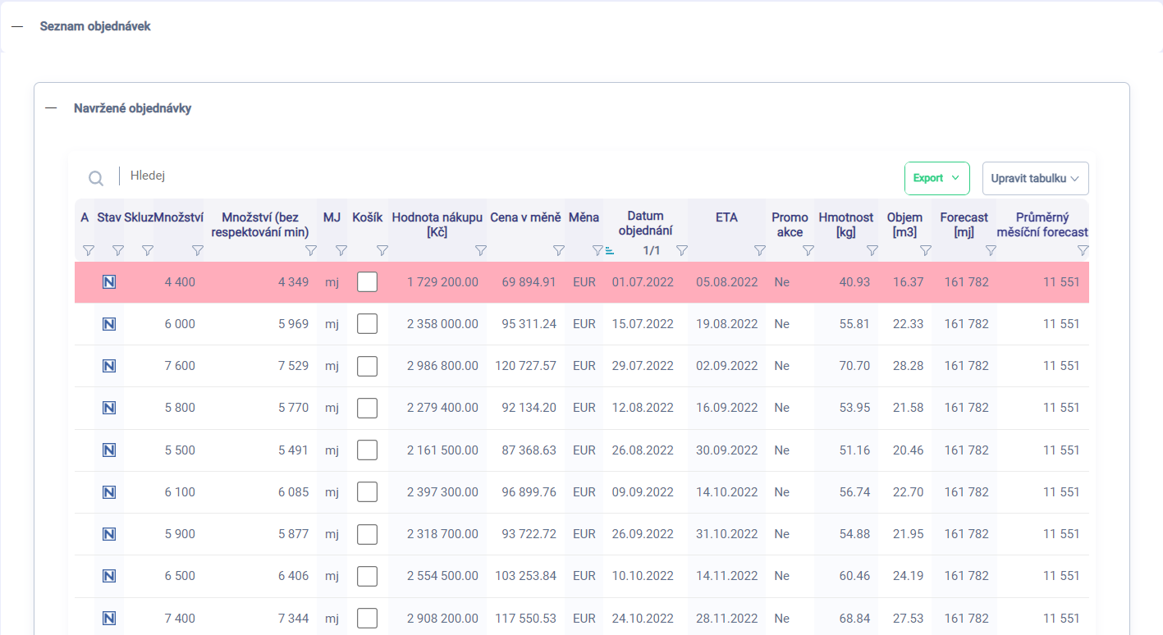
Task: Filter the Hodnota nákupu column
Action: (x=481, y=250)
